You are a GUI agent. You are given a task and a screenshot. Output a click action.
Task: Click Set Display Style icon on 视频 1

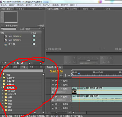tap(53, 92)
